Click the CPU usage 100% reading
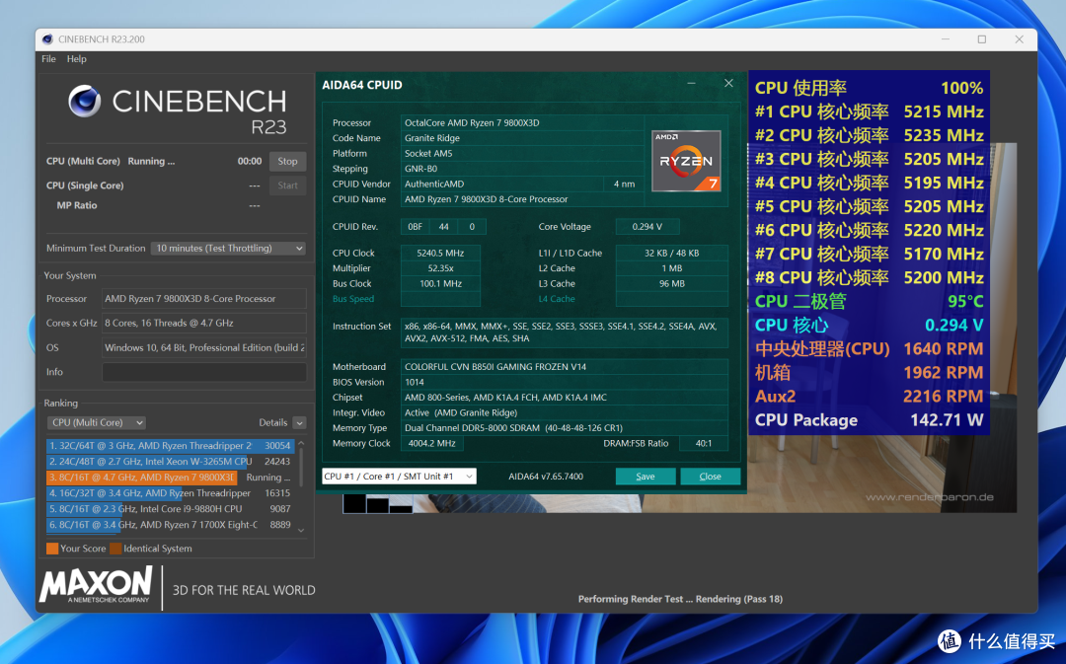The width and height of the screenshot is (1066, 664). 869,88
